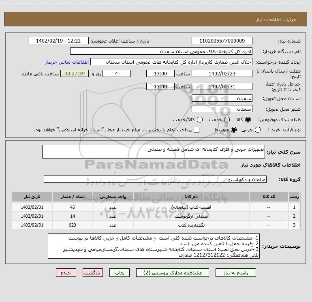
Task: Click the شرح کلی نیاز description box
Action: (x=154, y=152)
